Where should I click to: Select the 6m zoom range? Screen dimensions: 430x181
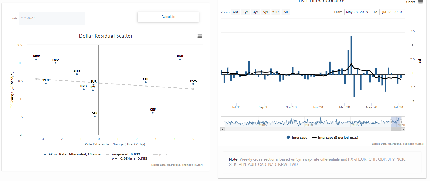click(235, 12)
